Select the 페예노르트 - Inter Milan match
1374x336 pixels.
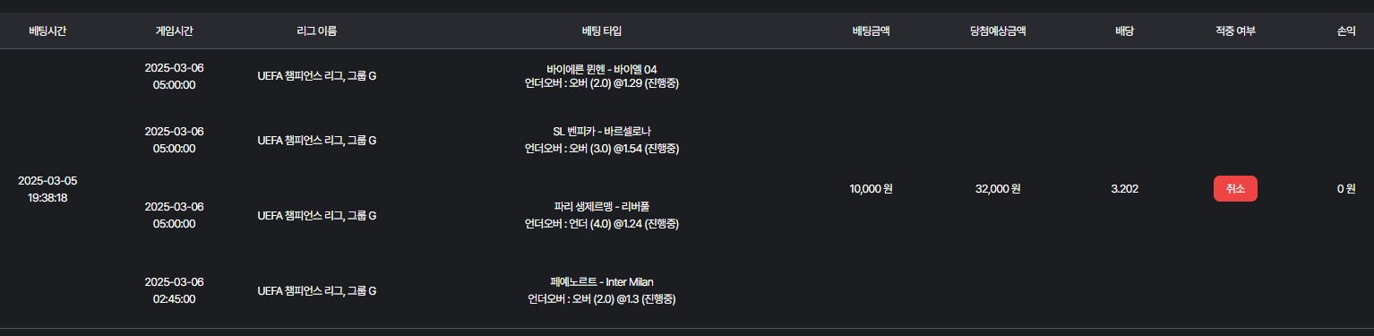(x=601, y=282)
